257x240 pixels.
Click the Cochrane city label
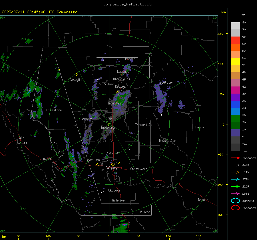click(93, 160)
